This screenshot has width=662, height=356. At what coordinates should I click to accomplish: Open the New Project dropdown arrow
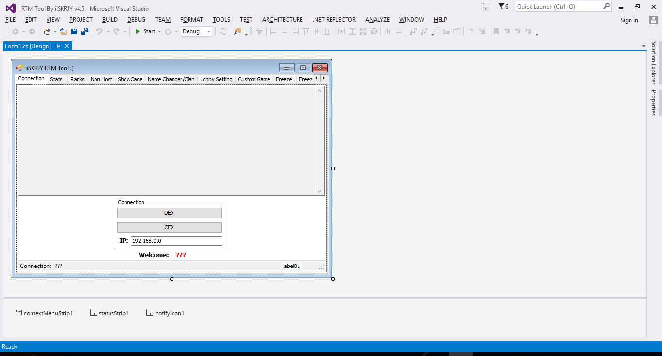pyautogui.click(x=55, y=31)
